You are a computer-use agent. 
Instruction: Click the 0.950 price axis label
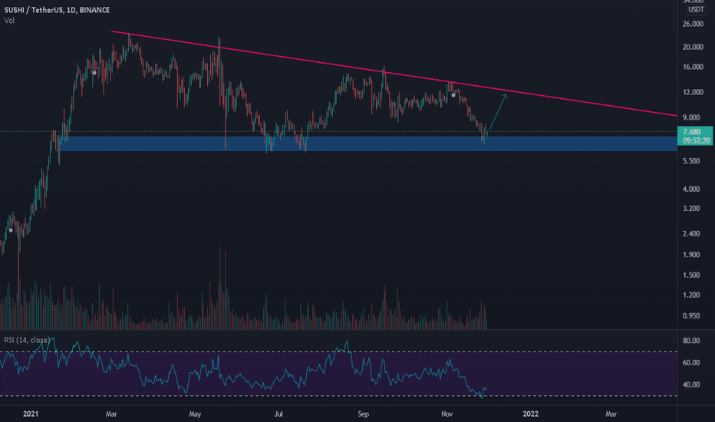click(691, 315)
